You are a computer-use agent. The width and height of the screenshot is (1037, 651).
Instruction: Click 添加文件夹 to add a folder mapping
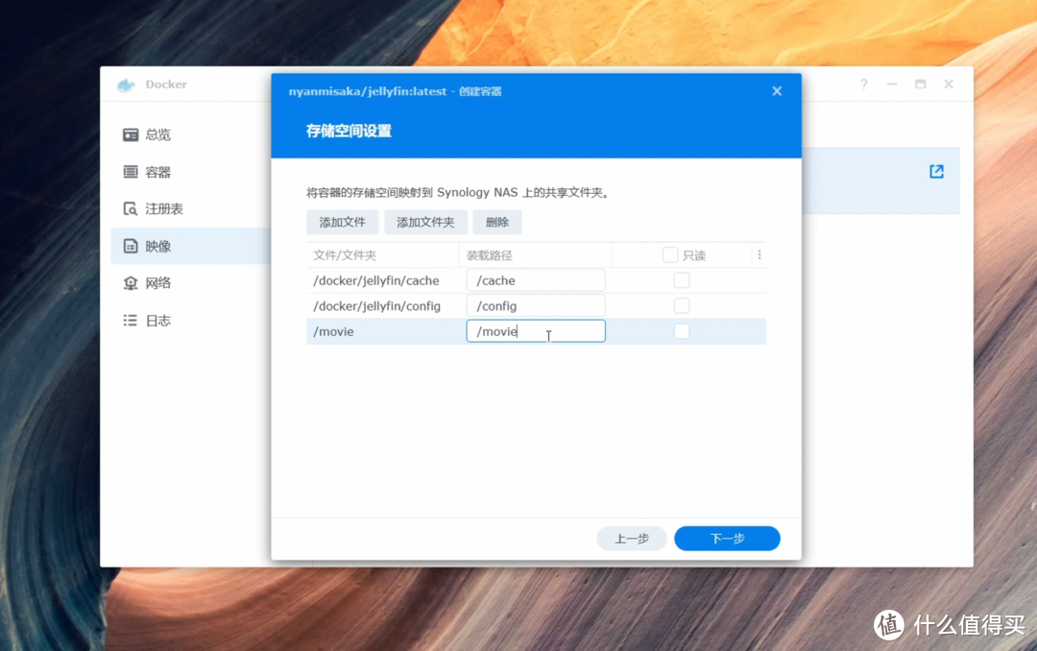coord(425,222)
